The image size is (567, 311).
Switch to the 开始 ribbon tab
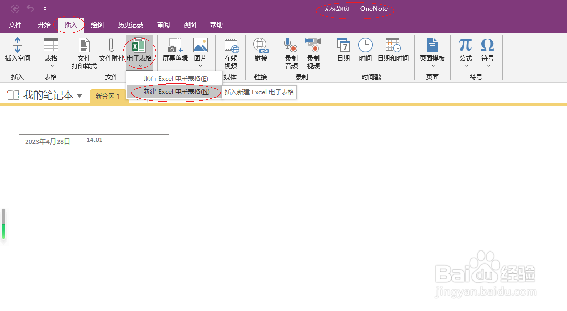(x=44, y=25)
